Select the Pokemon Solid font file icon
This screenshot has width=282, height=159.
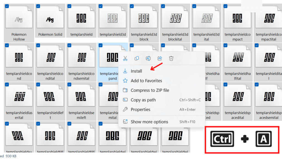click(x=50, y=17)
